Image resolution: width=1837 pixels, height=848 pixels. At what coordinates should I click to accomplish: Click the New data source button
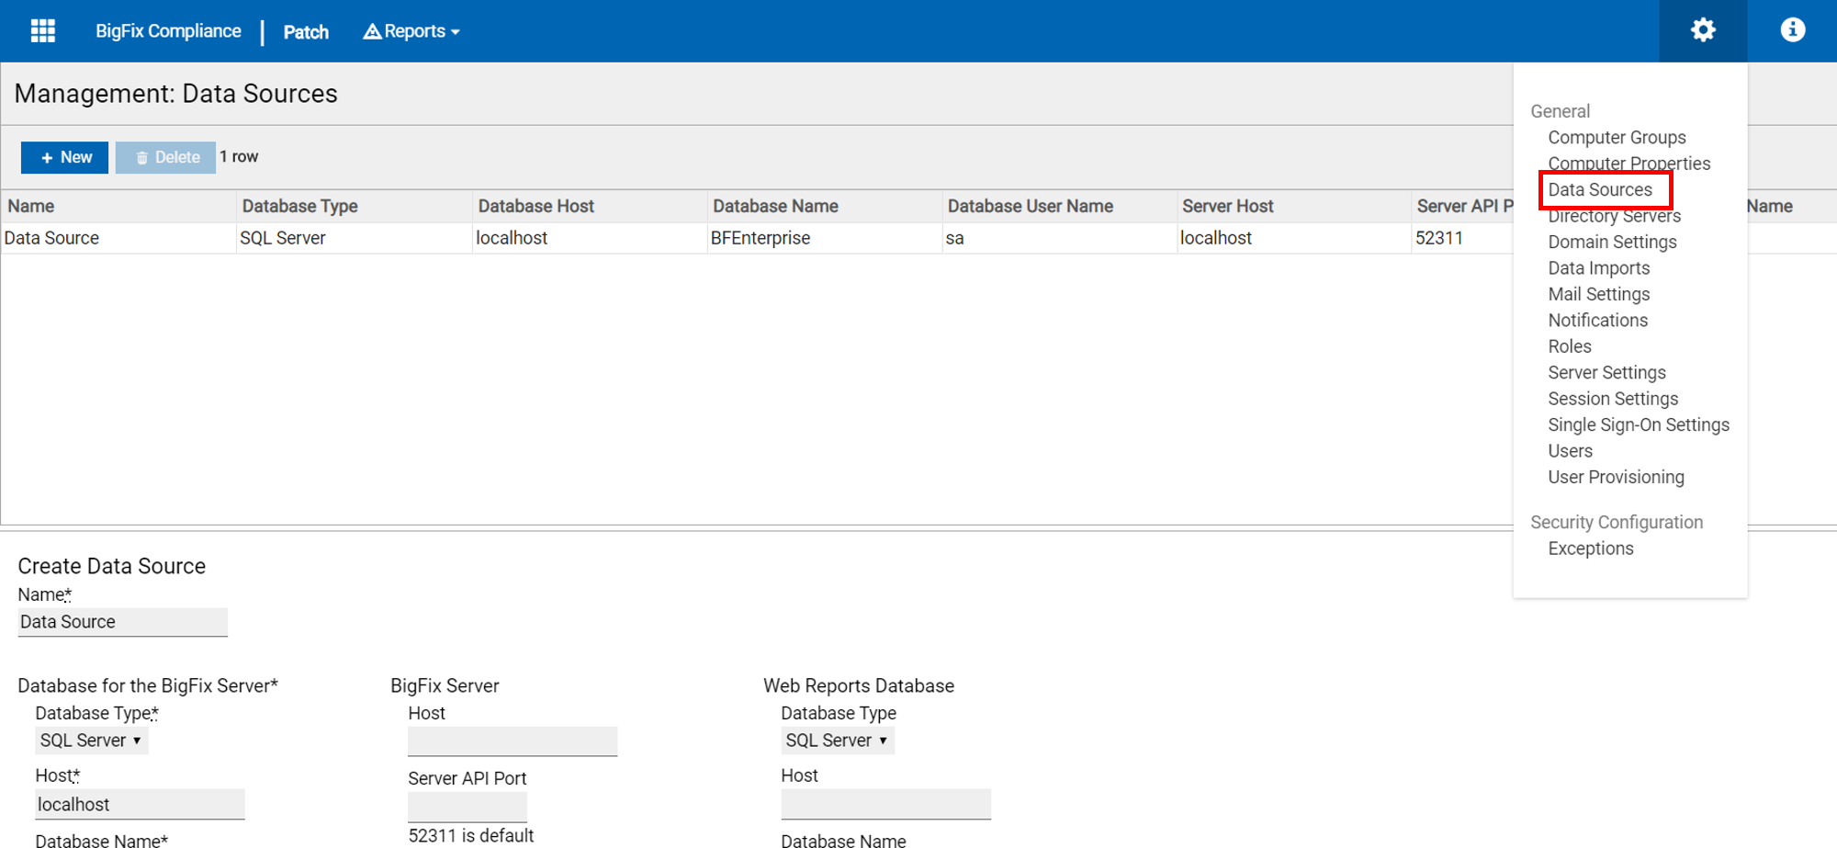(x=65, y=157)
